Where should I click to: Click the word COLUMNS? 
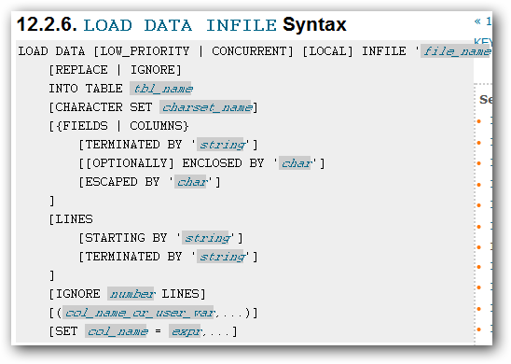point(156,126)
